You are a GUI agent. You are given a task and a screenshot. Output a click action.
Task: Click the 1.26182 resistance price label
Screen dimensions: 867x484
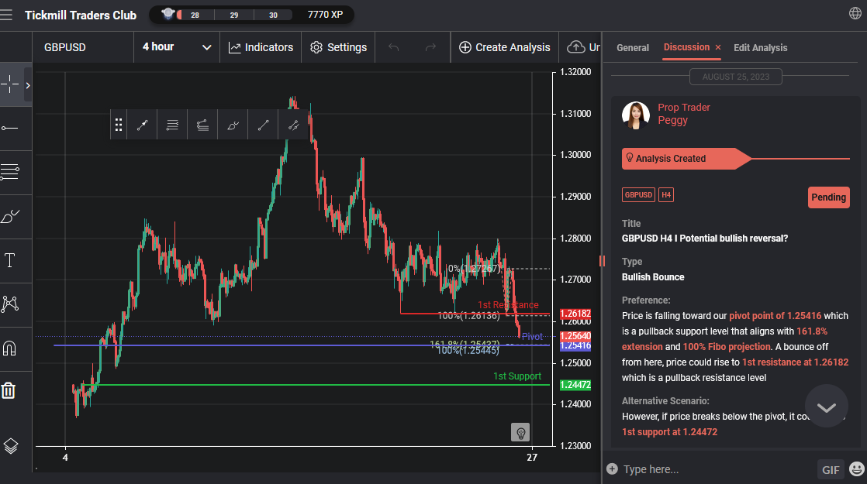click(575, 314)
